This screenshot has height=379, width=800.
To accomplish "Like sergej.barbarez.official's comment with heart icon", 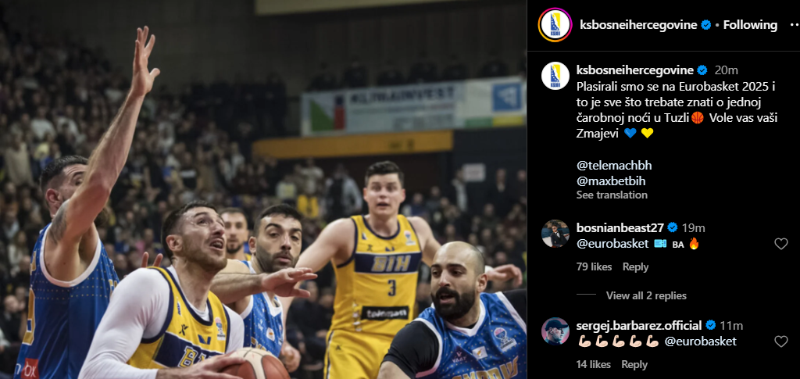I will (781, 341).
